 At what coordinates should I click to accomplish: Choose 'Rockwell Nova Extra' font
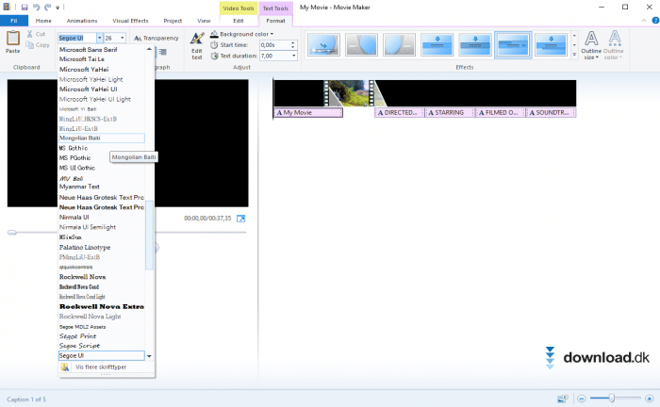tap(102, 306)
